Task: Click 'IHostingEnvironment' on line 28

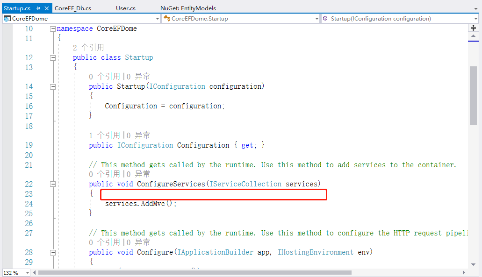Action: [x=316, y=252]
